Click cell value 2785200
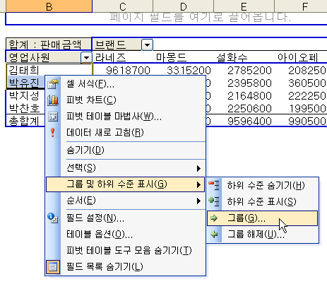 [249, 70]
